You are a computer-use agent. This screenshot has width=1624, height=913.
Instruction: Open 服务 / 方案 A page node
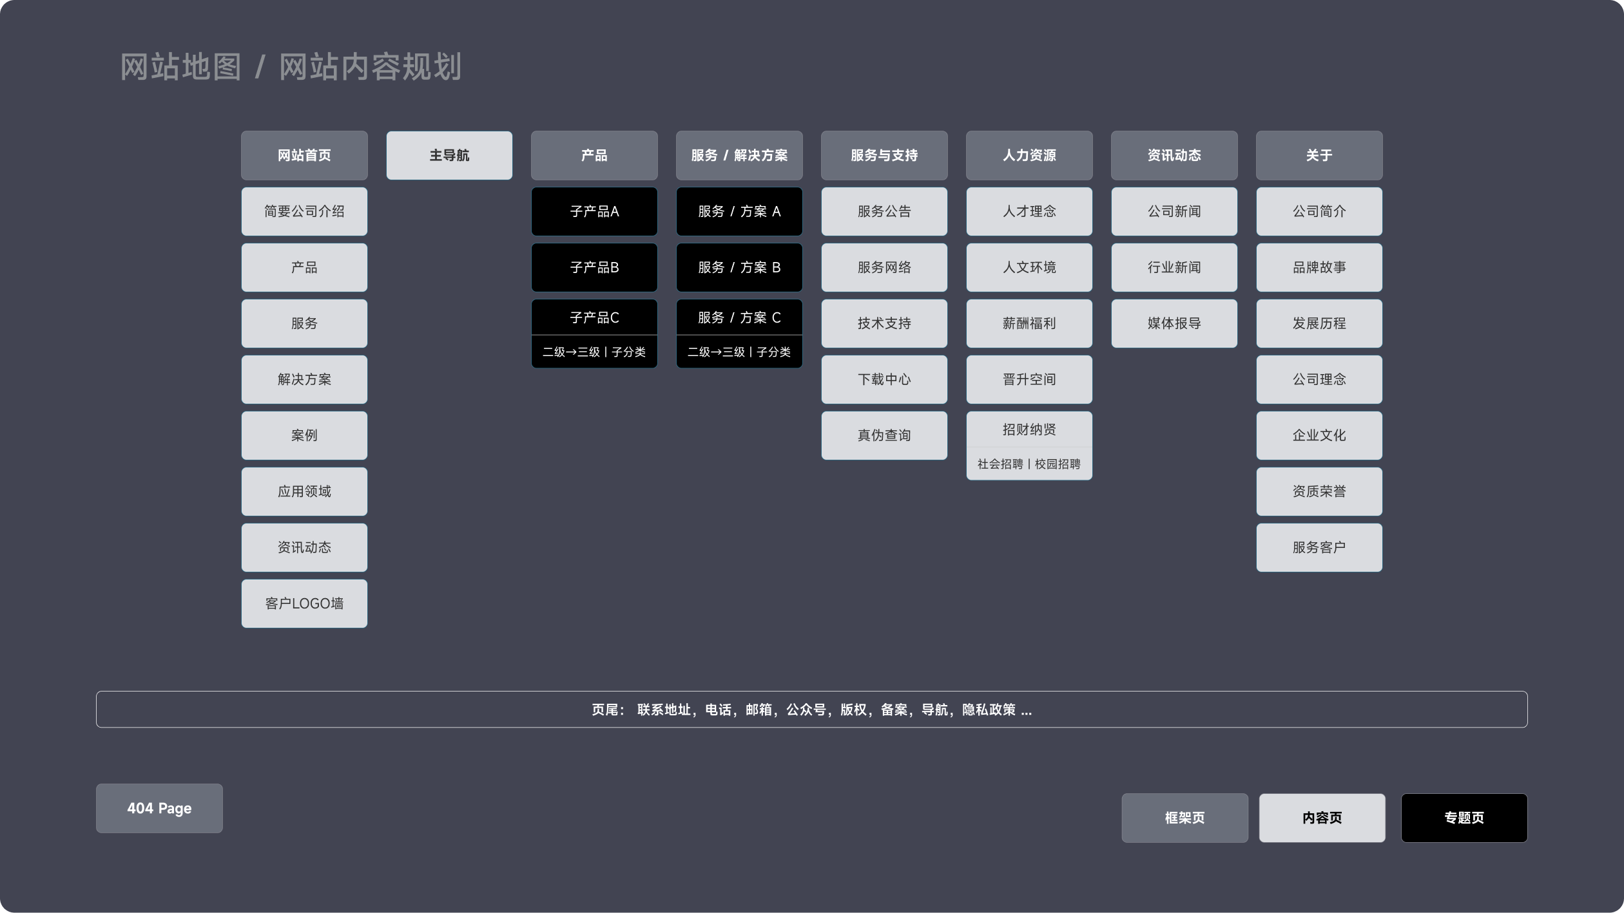(739, 211)
